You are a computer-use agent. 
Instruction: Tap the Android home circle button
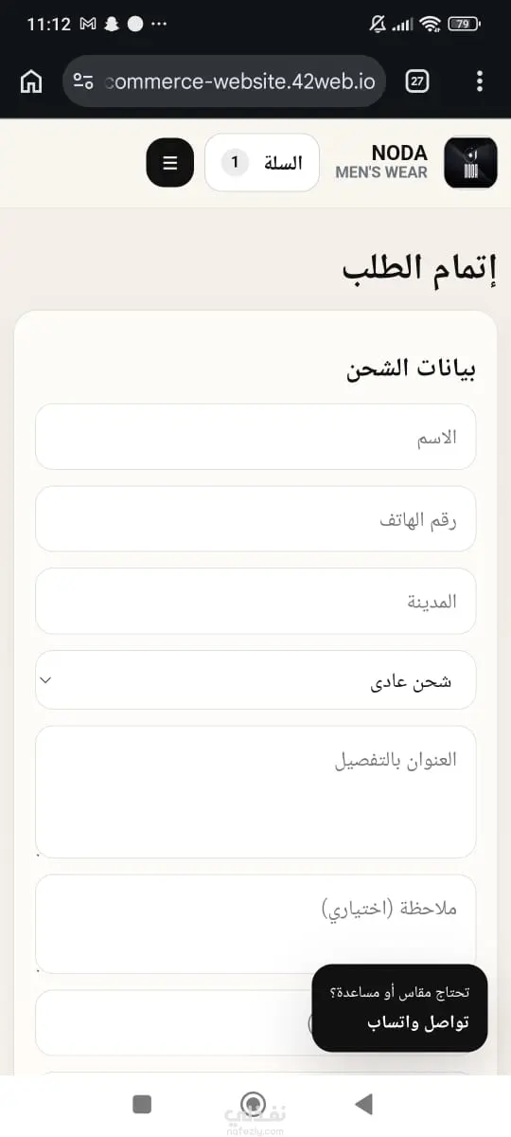[253, 1104]
